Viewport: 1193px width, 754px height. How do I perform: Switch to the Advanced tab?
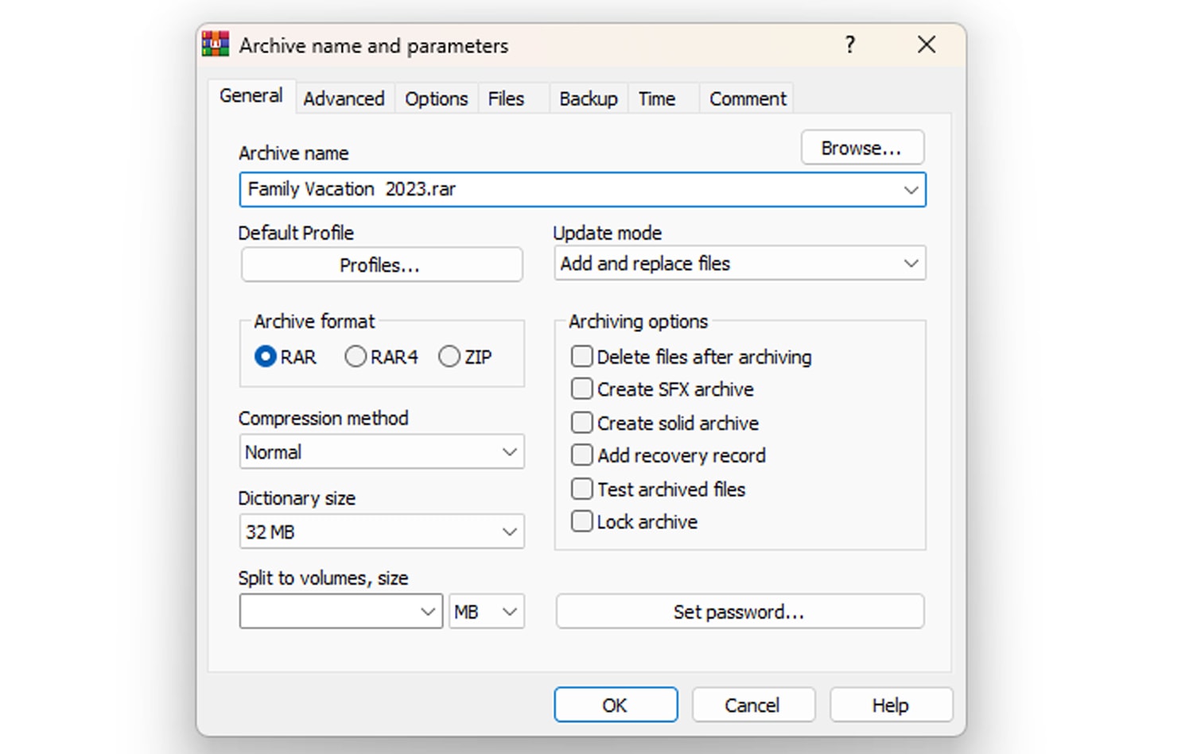point(344,98)
